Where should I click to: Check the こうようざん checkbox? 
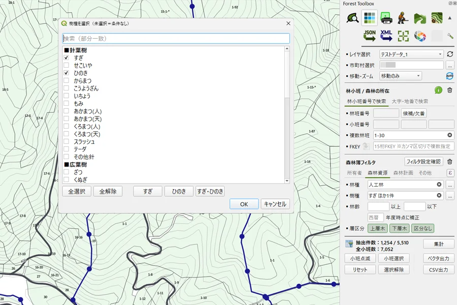point(67,88)
